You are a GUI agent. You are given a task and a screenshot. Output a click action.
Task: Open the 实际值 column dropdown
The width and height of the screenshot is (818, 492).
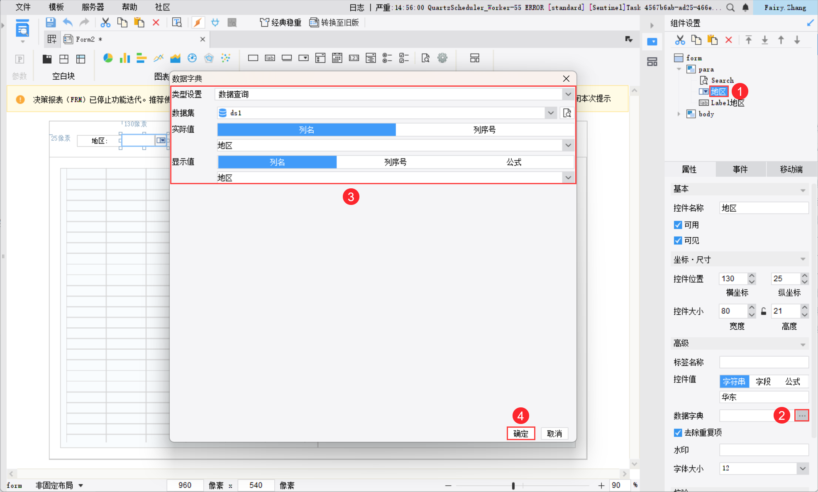568,145
